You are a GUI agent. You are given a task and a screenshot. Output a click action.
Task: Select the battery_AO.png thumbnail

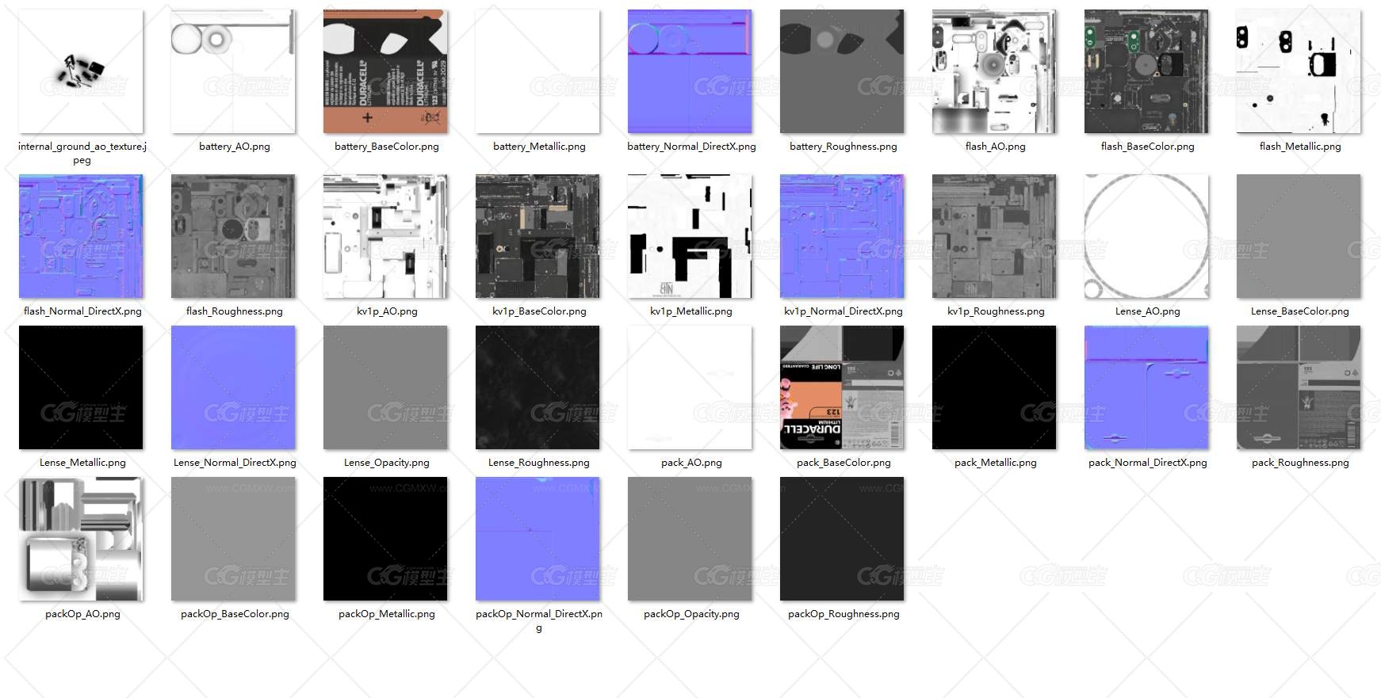tap(233, 71)
